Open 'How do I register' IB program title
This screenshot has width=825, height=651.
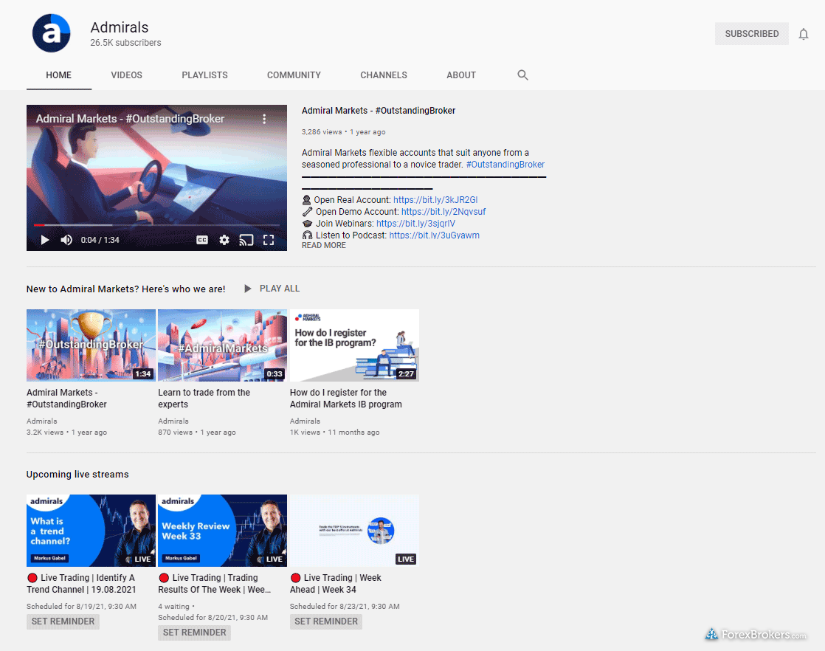[345, 399]
